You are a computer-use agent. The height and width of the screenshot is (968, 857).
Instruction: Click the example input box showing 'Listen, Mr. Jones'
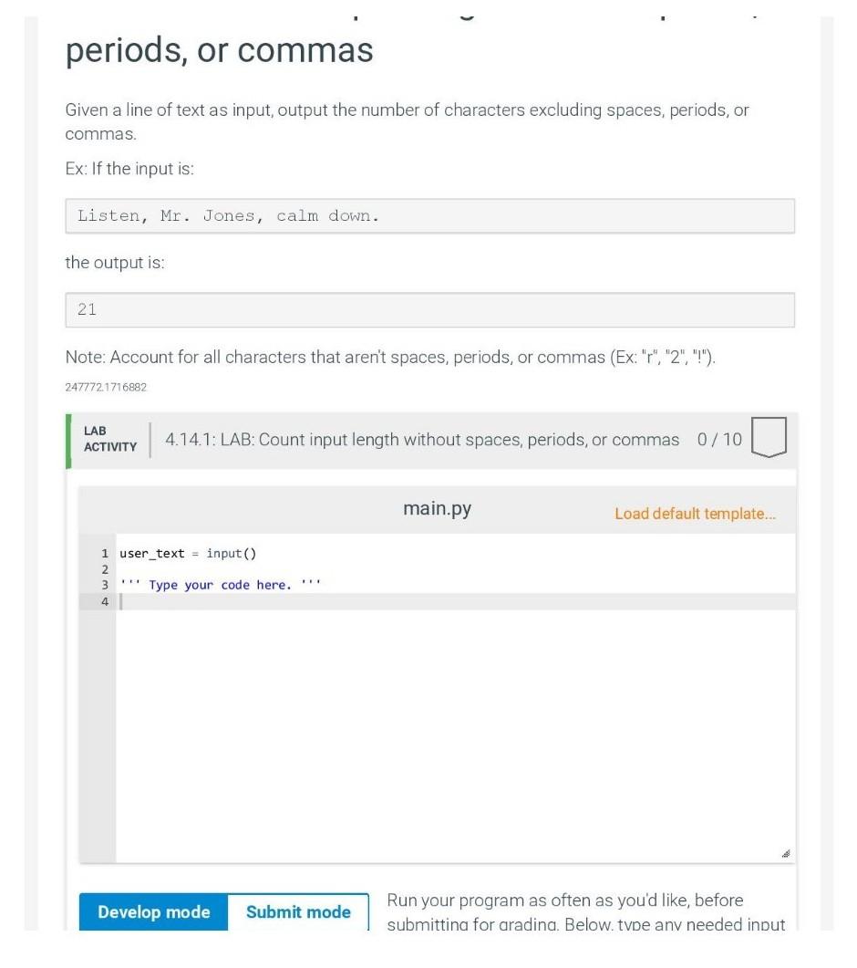click(x=429, y=216)
